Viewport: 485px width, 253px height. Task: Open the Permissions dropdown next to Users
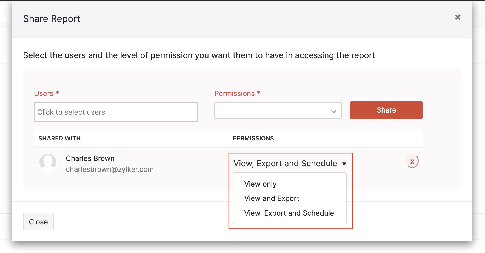click(x=278, y=111)
